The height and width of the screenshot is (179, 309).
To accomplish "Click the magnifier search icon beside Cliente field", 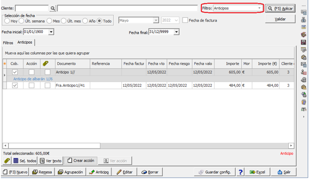I will [53, 8].
